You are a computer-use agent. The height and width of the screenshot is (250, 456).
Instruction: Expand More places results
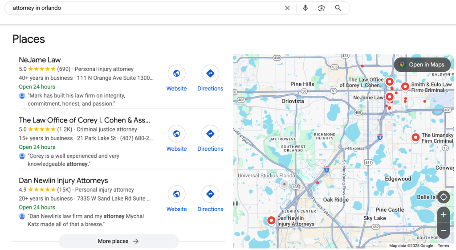click(118, 241)
